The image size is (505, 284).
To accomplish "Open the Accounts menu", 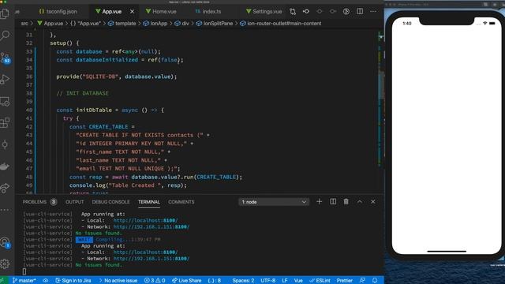I will (5, 242).
